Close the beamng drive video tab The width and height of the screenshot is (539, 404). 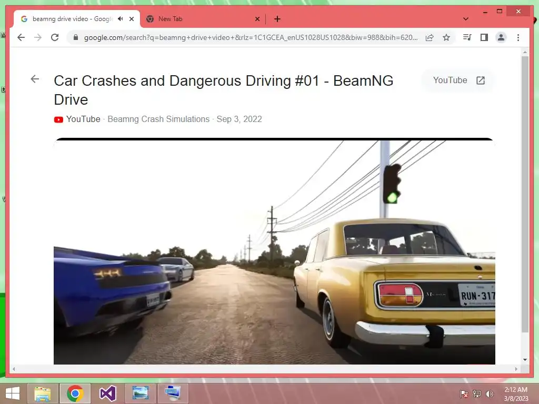coord(131,19)
